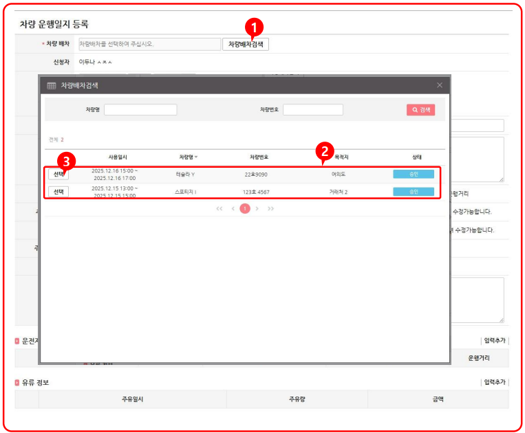Viewport: 525px width, 433px height.
Task: Focus the 차량번호 search input field
Action: coord(312,110)
